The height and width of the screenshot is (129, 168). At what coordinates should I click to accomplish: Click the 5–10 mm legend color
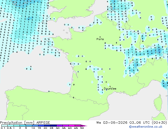29,126
